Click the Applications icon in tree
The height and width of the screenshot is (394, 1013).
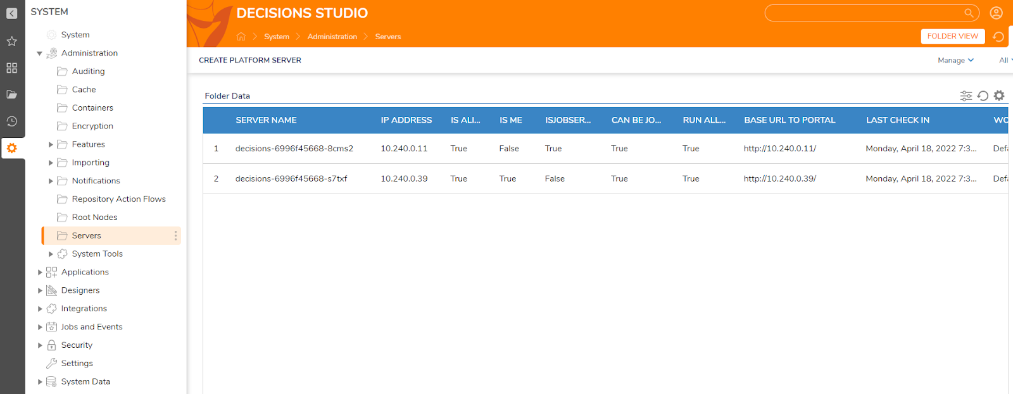(51, 272)
